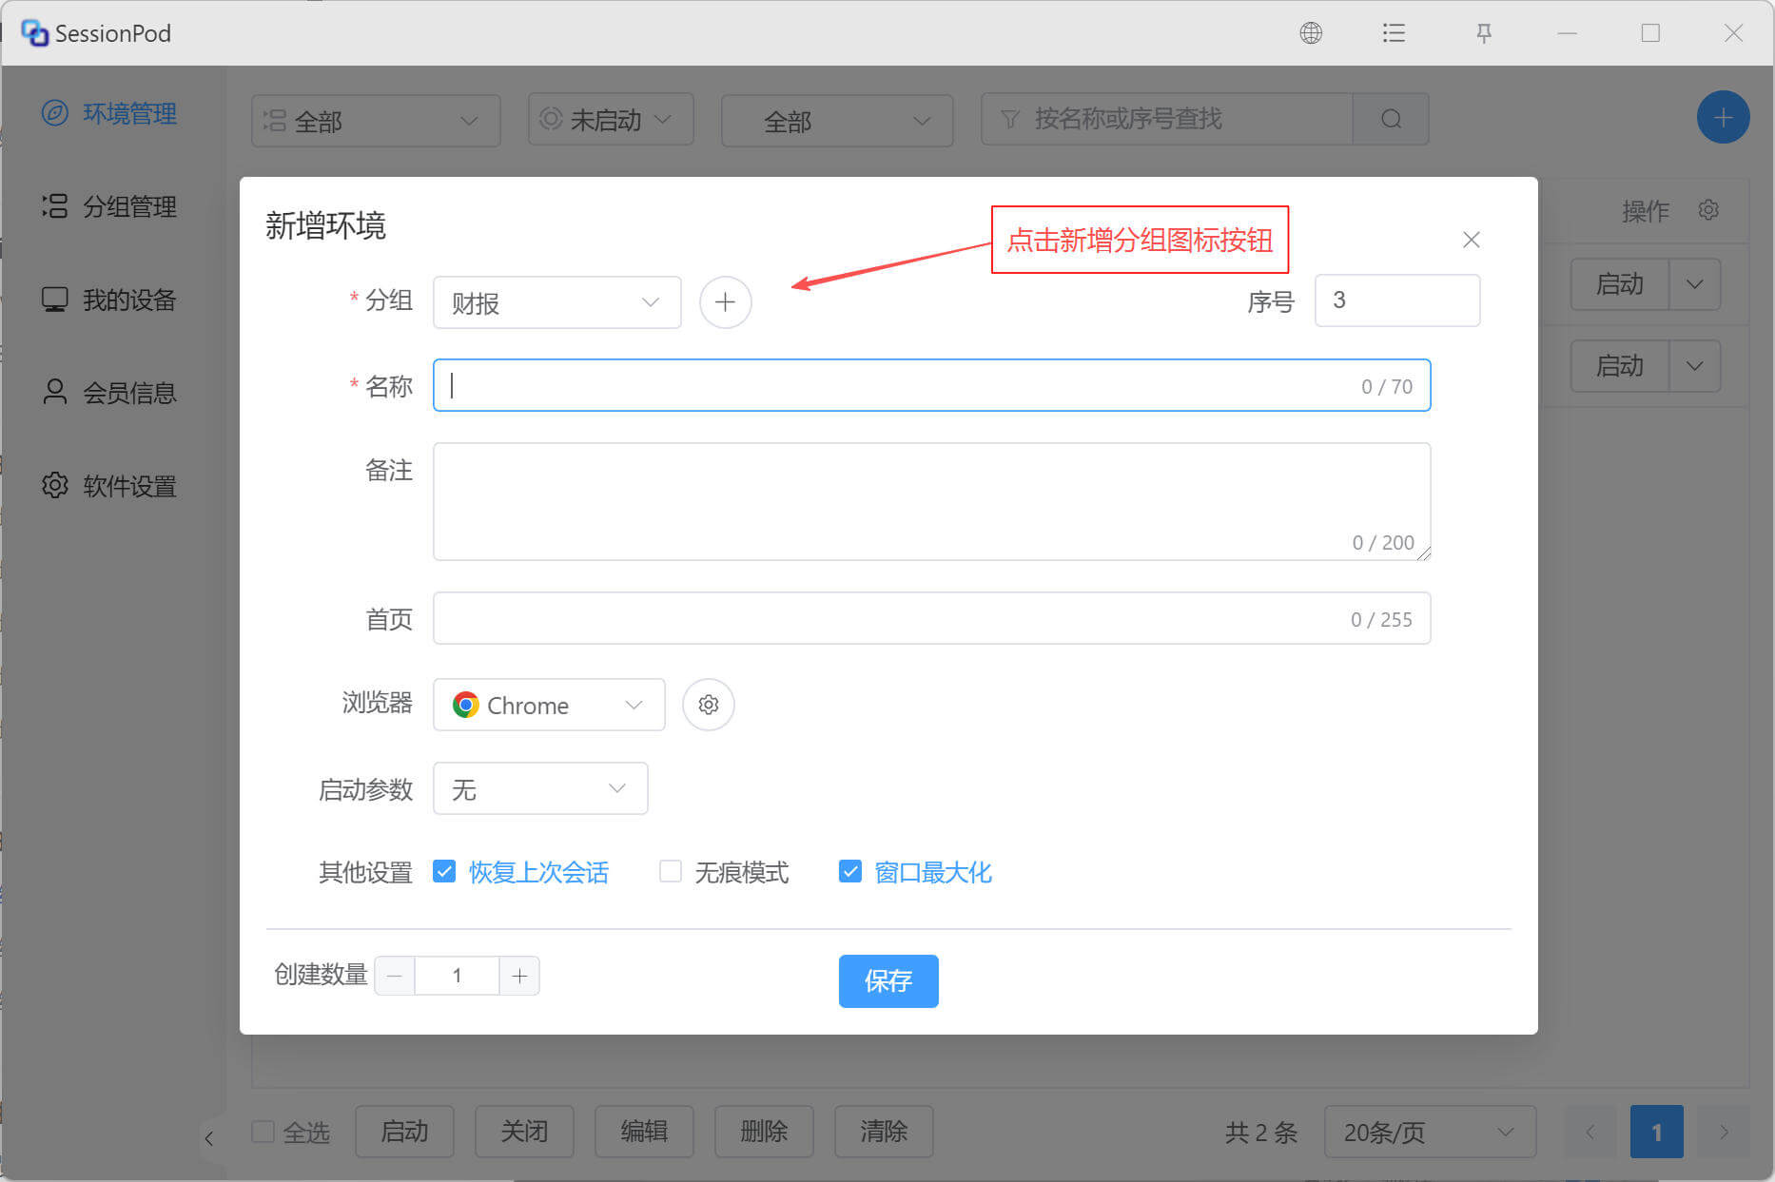Close the 新增环境 dialog with X
1775x1182 pixels.
tap(1471, 240)
